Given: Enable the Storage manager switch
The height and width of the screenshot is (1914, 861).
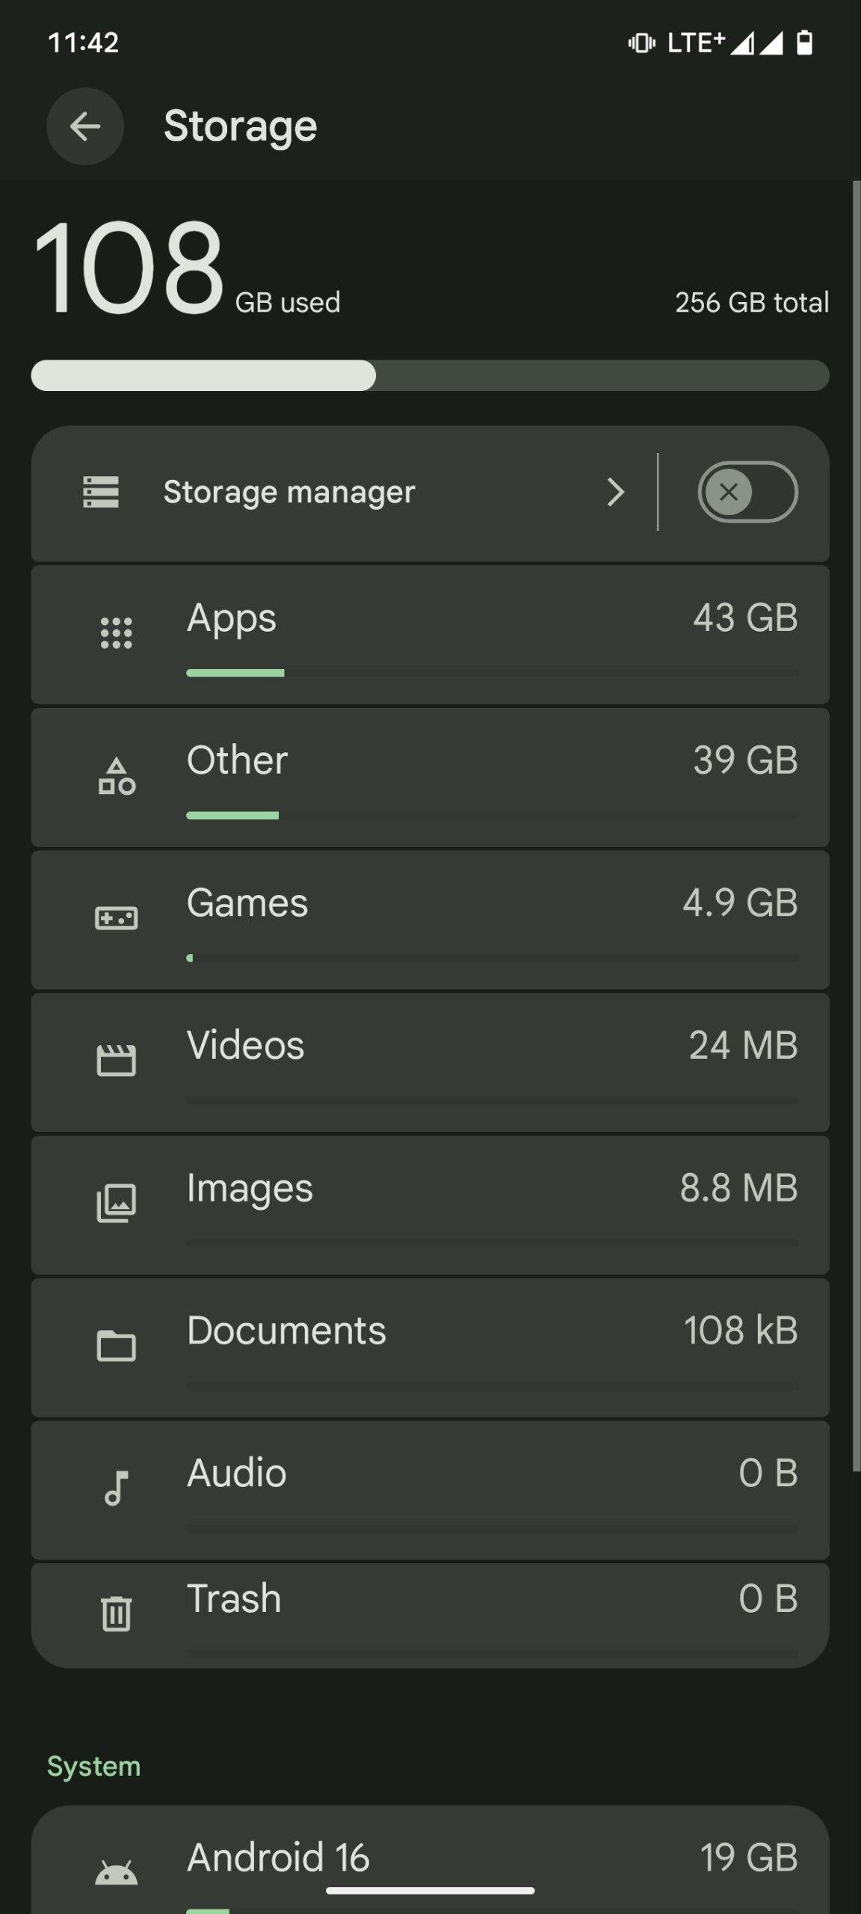Looking at the screenshot, I should 747,492.
